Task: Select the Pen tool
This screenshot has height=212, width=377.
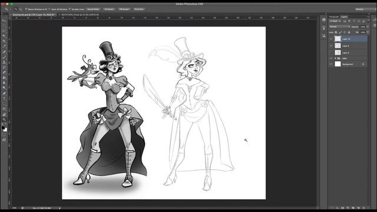Action: pos(4,93)
